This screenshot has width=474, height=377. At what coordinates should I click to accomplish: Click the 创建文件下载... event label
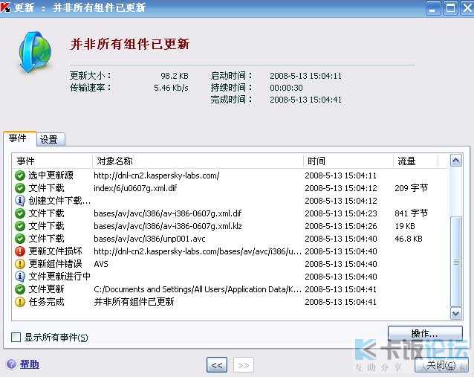click(59, 201)
